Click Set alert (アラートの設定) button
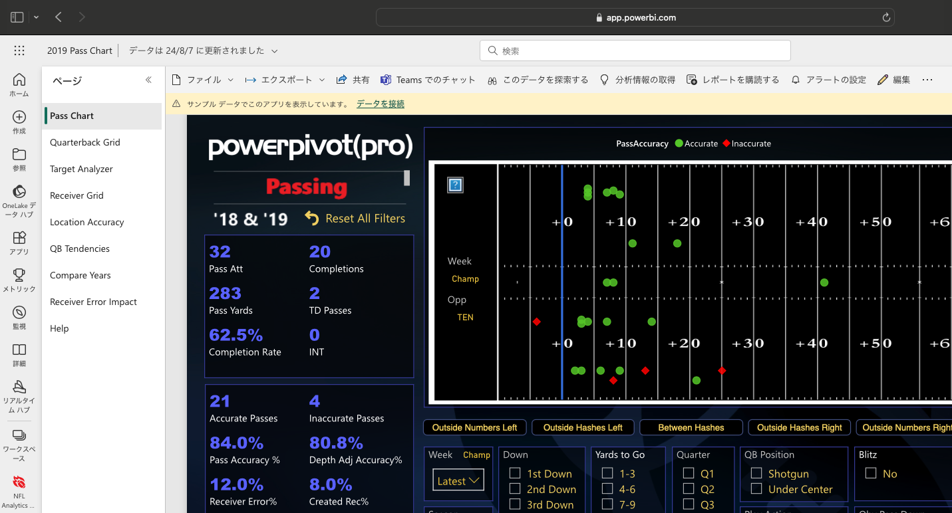The width and height of the screenshot is (952, 513). tap(828, 80)
